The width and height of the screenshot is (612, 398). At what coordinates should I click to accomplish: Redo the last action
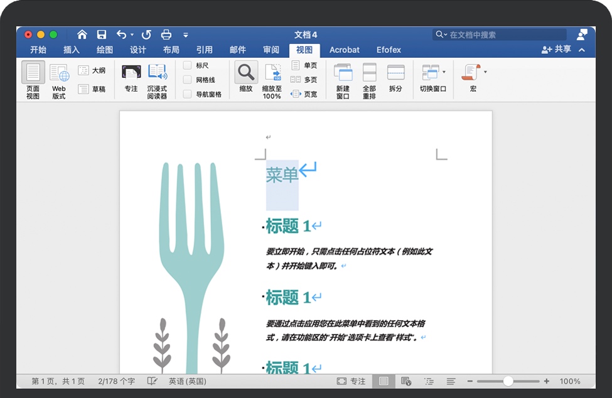click(146, 35)
